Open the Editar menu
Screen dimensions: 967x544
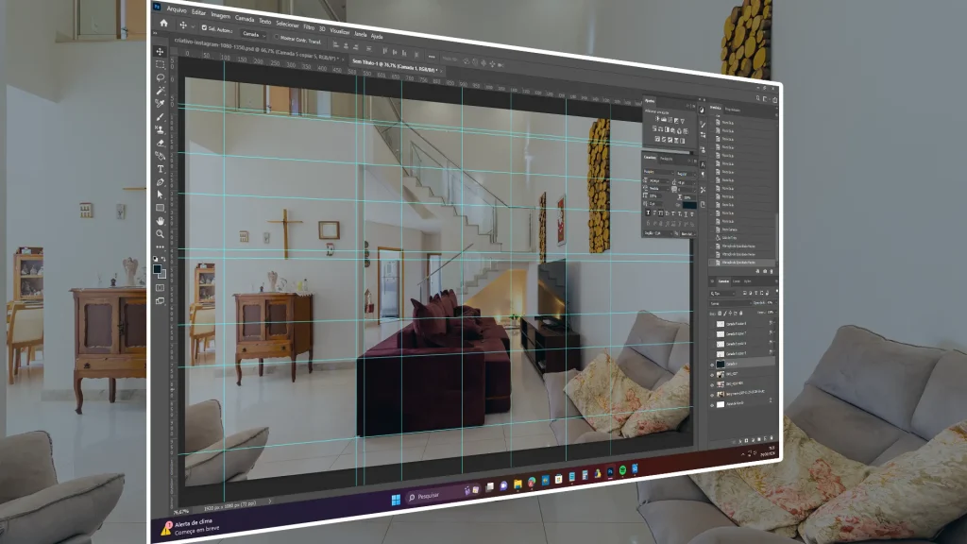[x=198, y=12]
